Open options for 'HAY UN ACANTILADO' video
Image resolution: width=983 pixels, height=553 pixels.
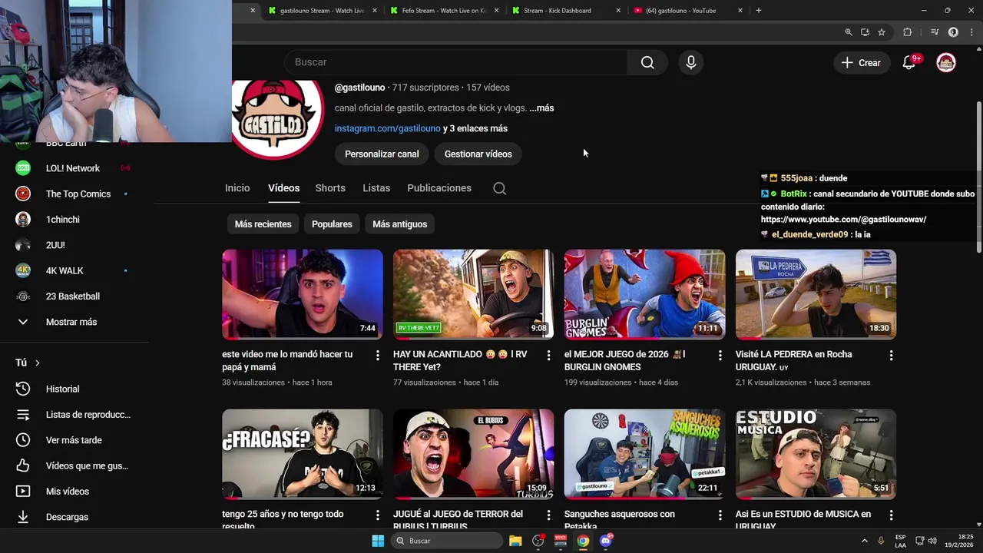pyautogui.click(x=548, y=355)
